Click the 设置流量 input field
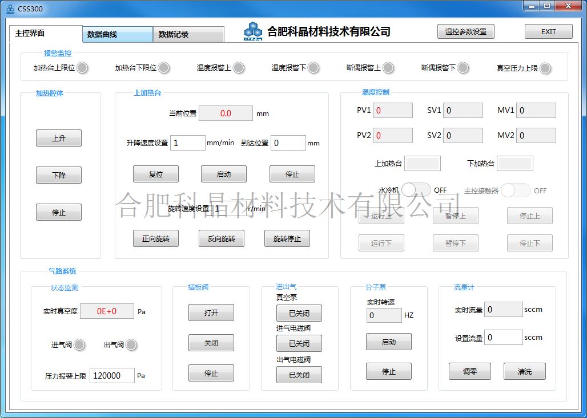 click(504, 337)
